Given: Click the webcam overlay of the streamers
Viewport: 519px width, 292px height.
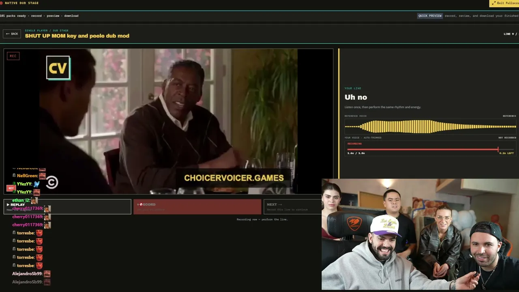Looking at the screenshot, I should point(420,234).
